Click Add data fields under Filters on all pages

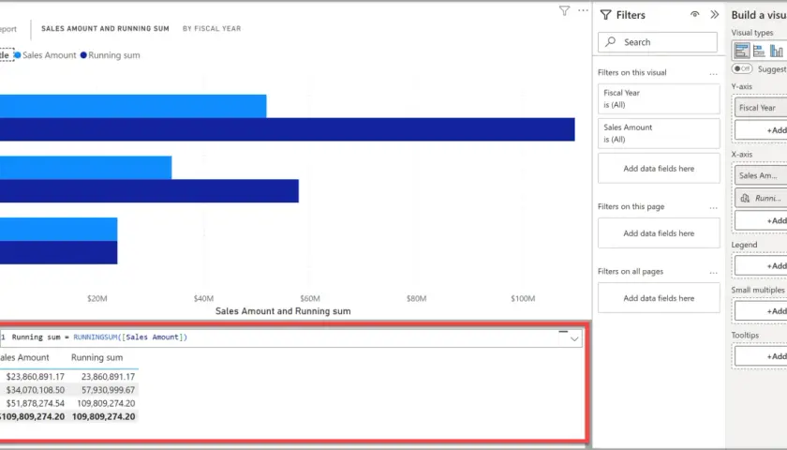pos(659,298)
